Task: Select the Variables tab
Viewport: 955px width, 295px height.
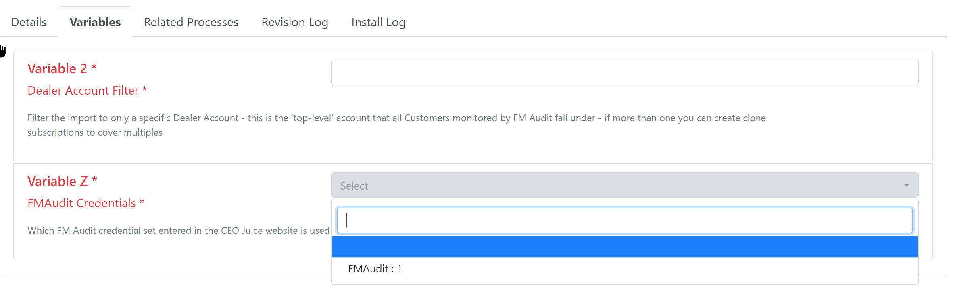Action: pyautogui.click(x=95, y=22)
